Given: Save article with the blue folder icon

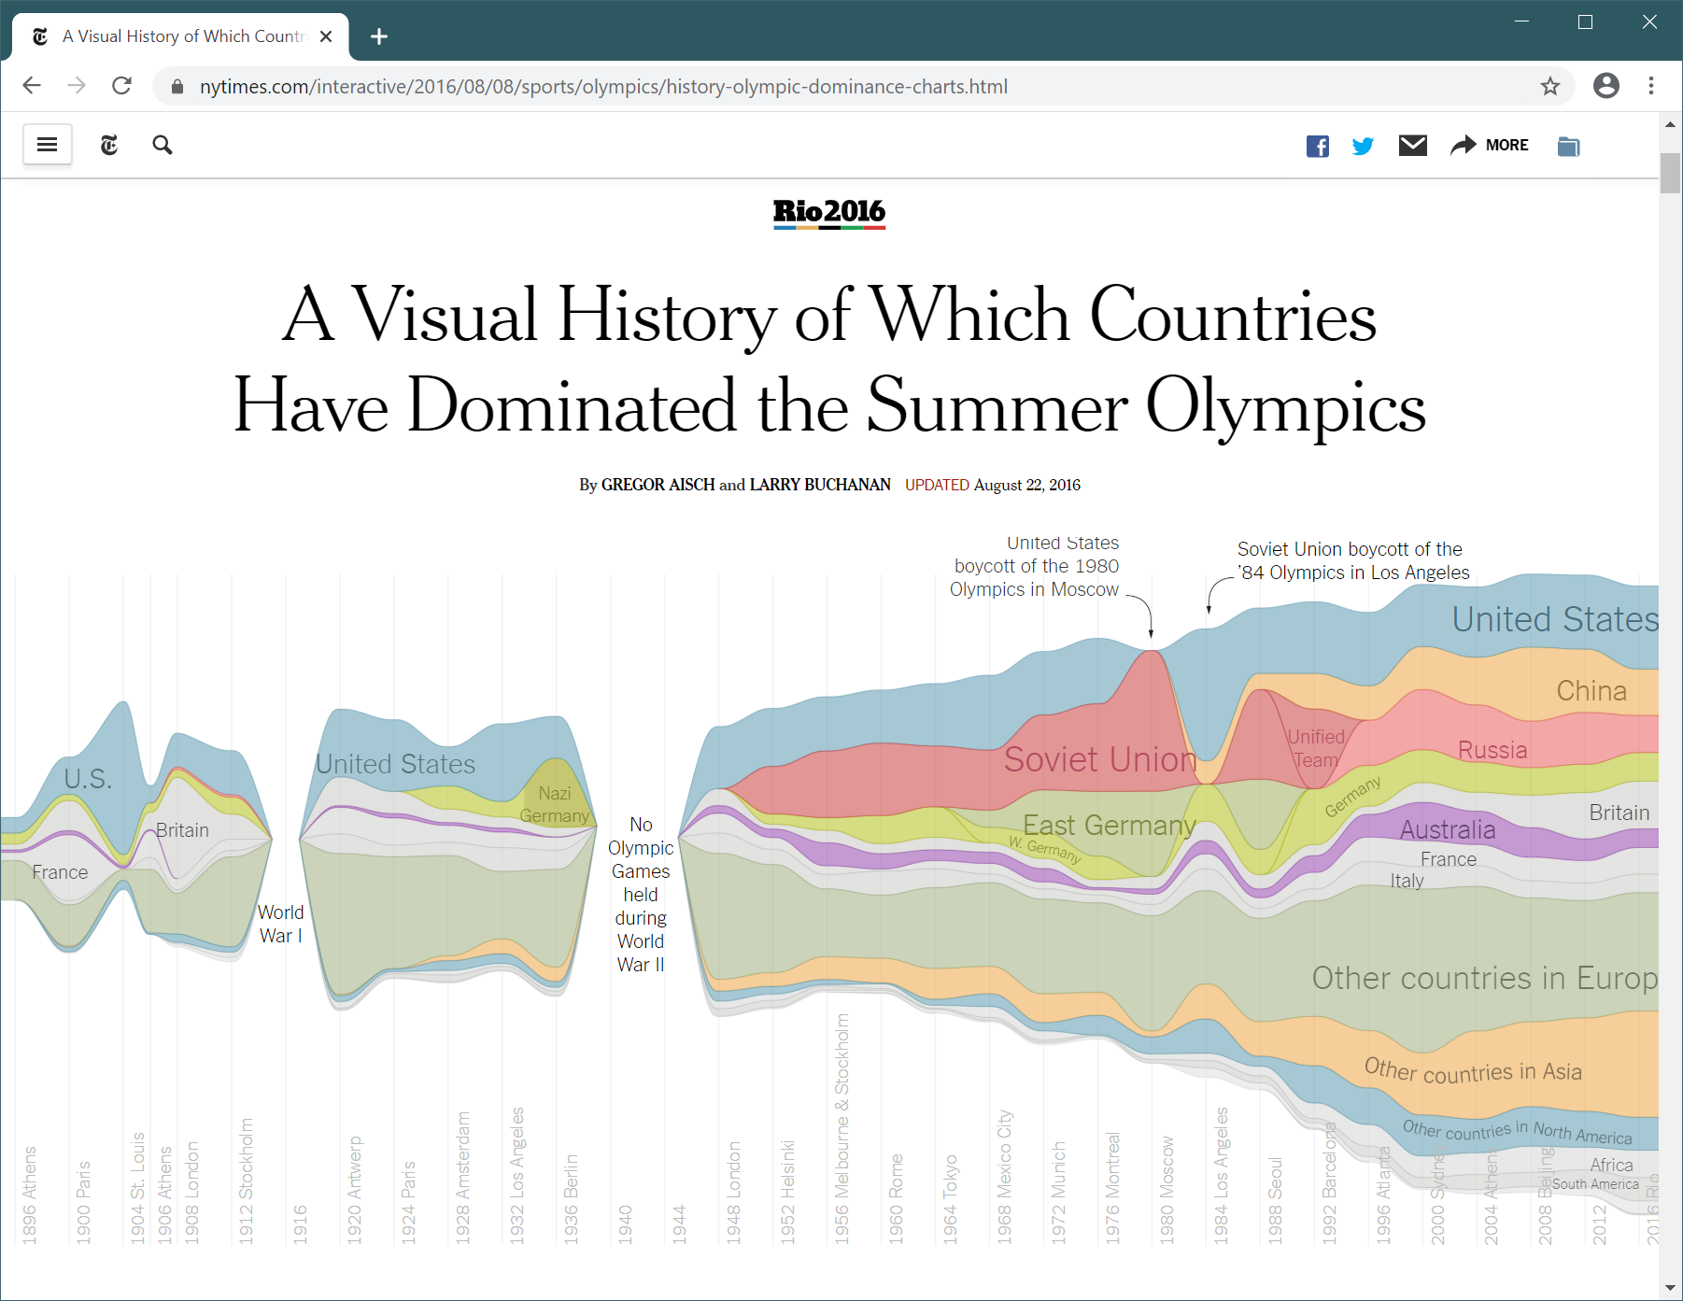Looking at the screenshot, I should (1568, 146).
